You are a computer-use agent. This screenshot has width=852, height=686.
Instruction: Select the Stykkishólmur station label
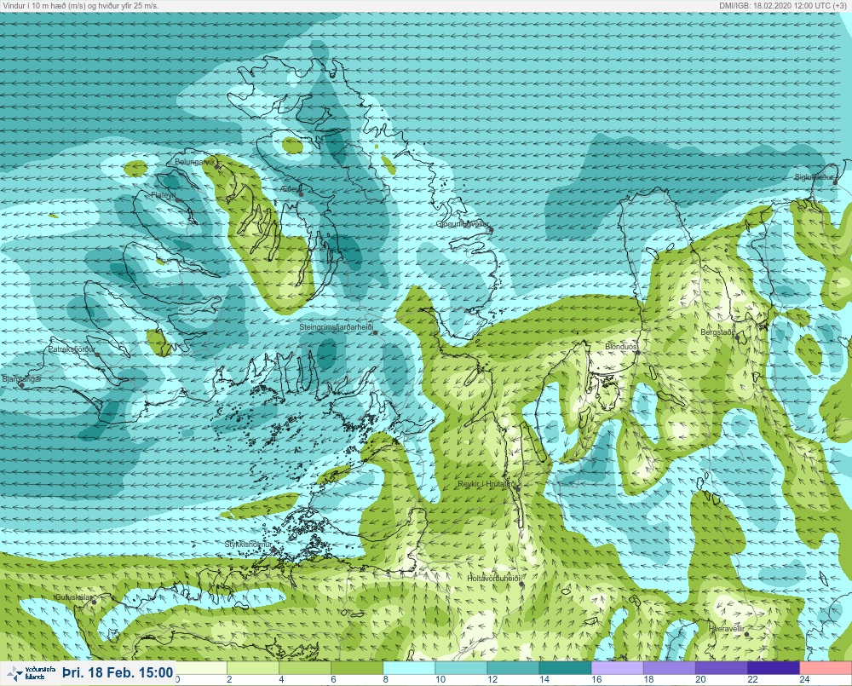[248, 545]
